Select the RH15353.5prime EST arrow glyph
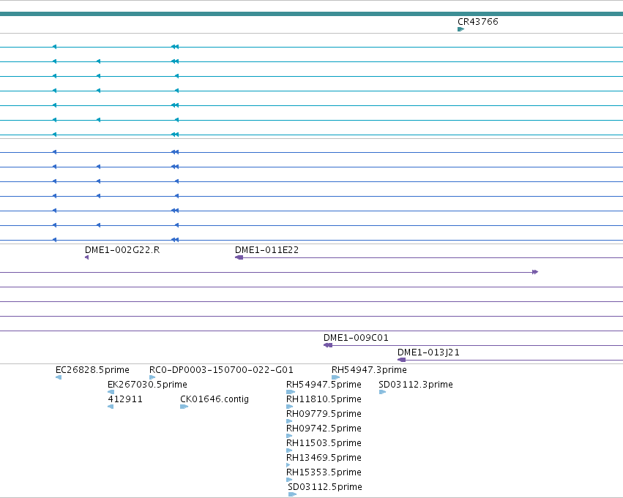The width and height of the screenshot is (623, 498). coord(289,480)
